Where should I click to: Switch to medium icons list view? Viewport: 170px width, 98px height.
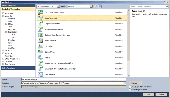[100, 6]
